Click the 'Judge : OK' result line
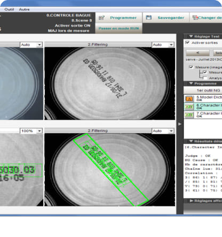222x237 pixels. click(198, 156)
